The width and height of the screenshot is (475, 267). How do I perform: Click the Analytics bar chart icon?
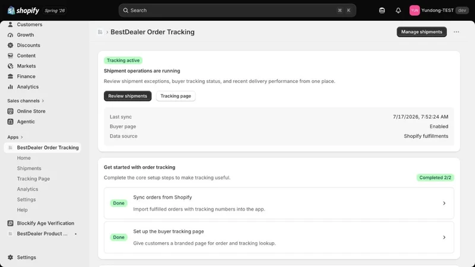[x=10, y=87]
